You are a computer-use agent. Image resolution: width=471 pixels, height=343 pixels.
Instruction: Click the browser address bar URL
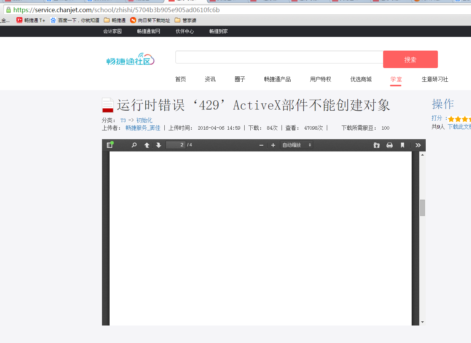click(x=116, y=10)
